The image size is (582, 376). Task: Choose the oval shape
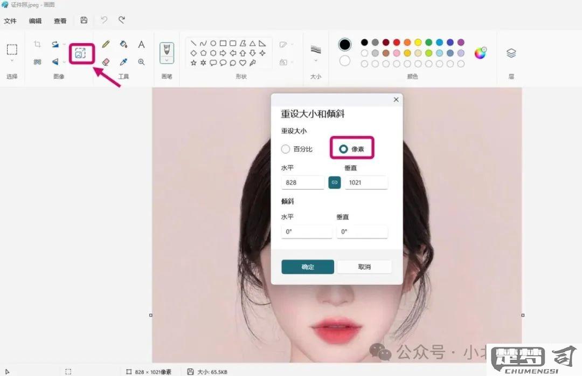213,43
